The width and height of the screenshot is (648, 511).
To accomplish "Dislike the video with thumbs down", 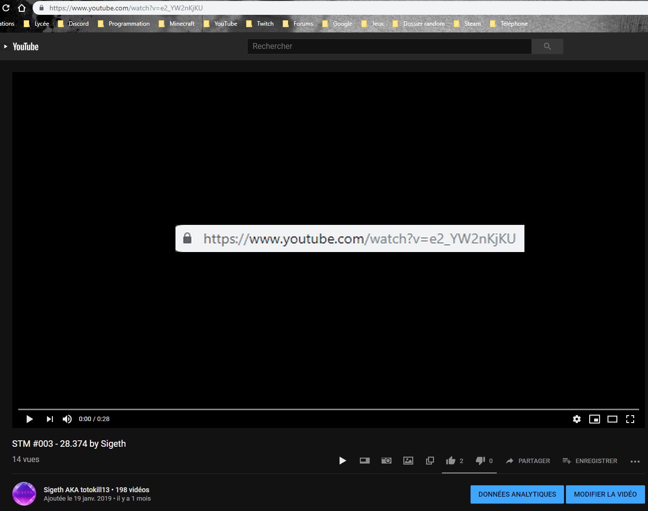I will coord(480,461).
